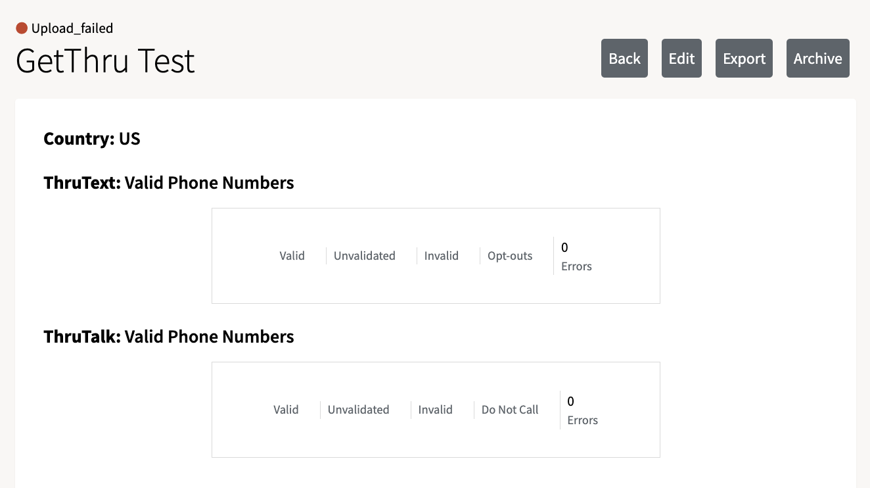Open the Edit button
This screenshot has height=488, width=870.
click(x=681, y=59)
